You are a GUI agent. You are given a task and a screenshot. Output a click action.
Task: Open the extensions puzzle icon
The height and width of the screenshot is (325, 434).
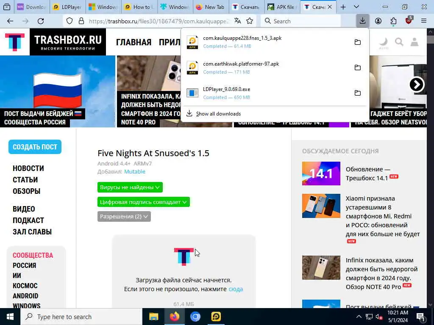click(x=393, y=21)
